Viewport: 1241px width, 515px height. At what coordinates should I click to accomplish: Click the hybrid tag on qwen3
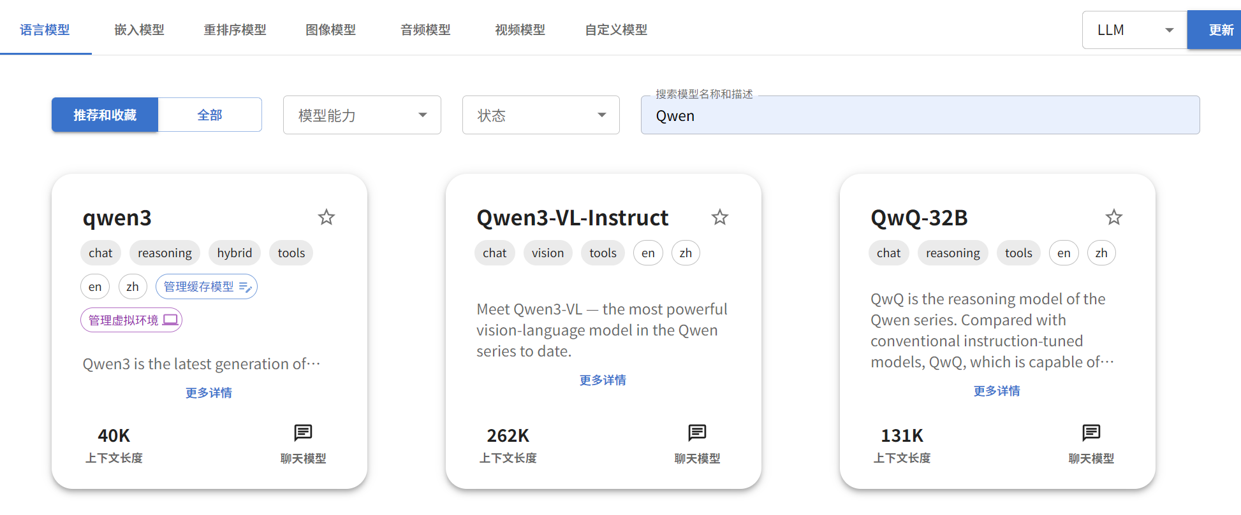(235, 253)
